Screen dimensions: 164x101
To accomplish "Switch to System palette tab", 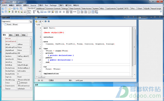I will [x=96, y=8].
